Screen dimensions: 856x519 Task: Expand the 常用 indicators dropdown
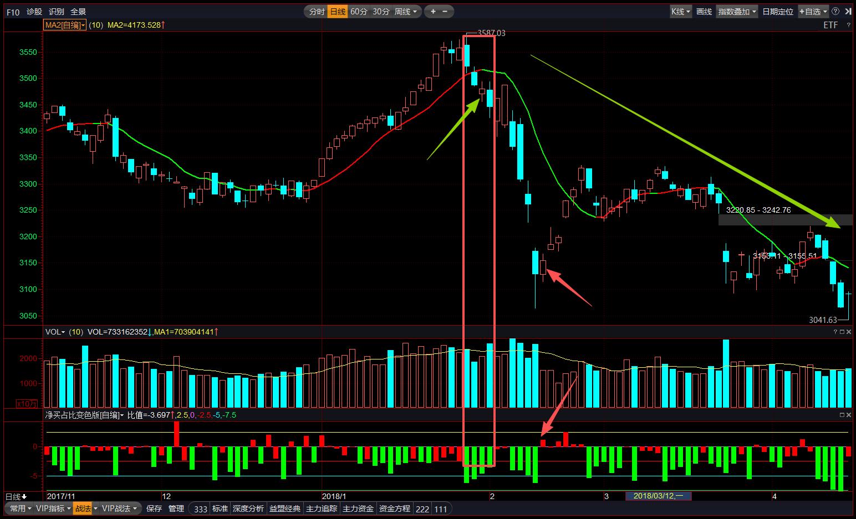pos(21,508)
